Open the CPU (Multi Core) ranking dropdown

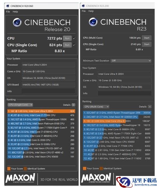(x=96, y=106)
